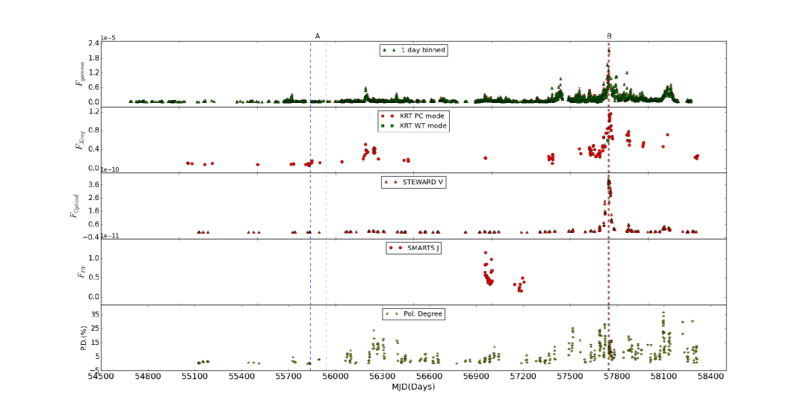Click x-axis tick label 56000
Screen dimensions: 807x412
(336, 377)
